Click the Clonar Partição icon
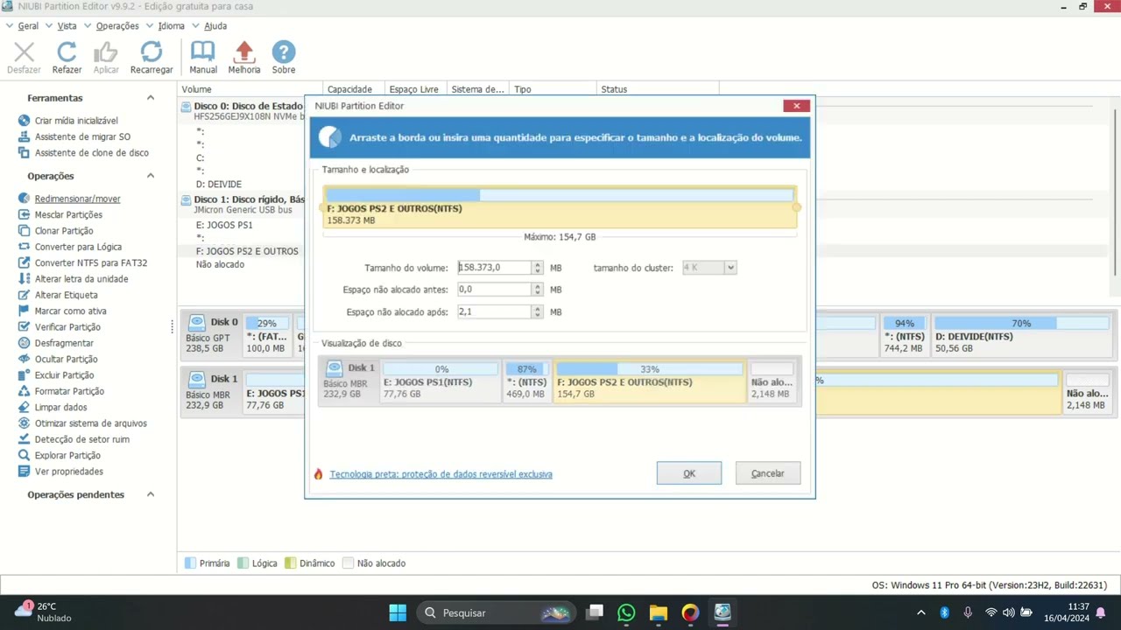Viewport: 1121px width, 630px height. pyautogui.click(x=25, y=231)
